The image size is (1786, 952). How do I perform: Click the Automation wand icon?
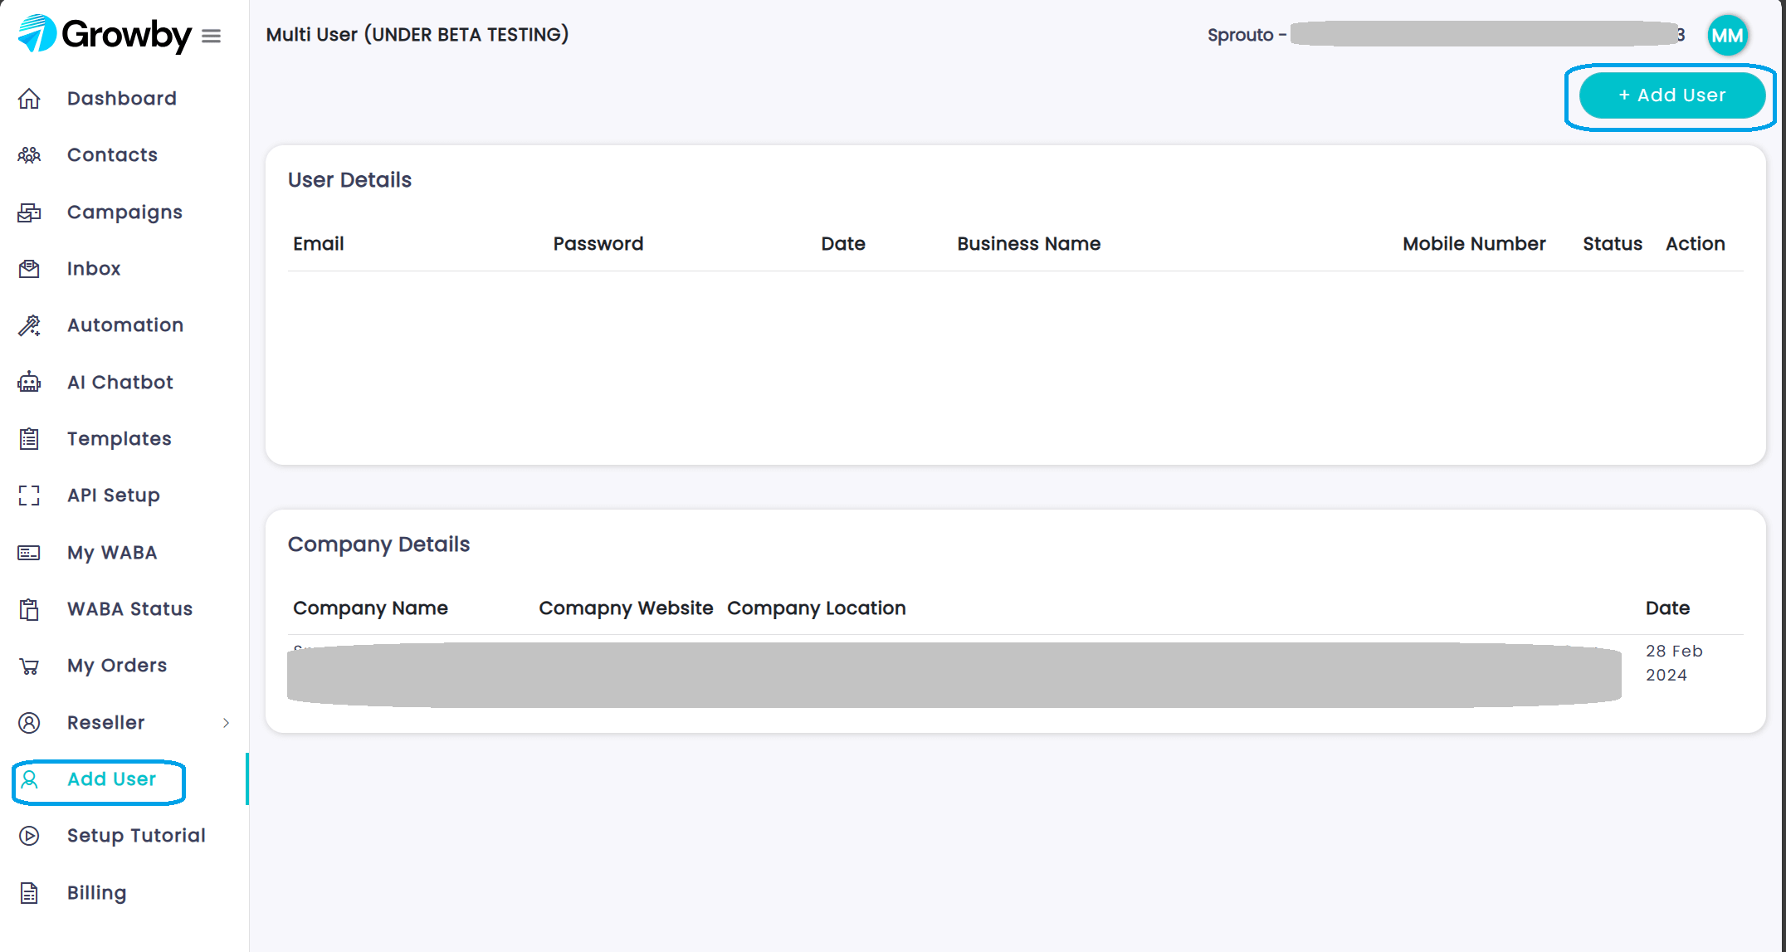[x=29, y=325]
